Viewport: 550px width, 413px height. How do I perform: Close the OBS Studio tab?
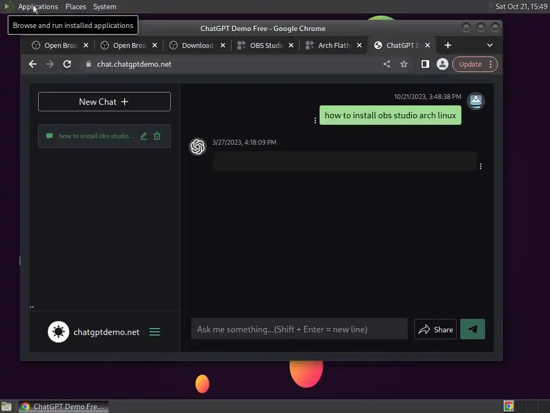[291, 45]
